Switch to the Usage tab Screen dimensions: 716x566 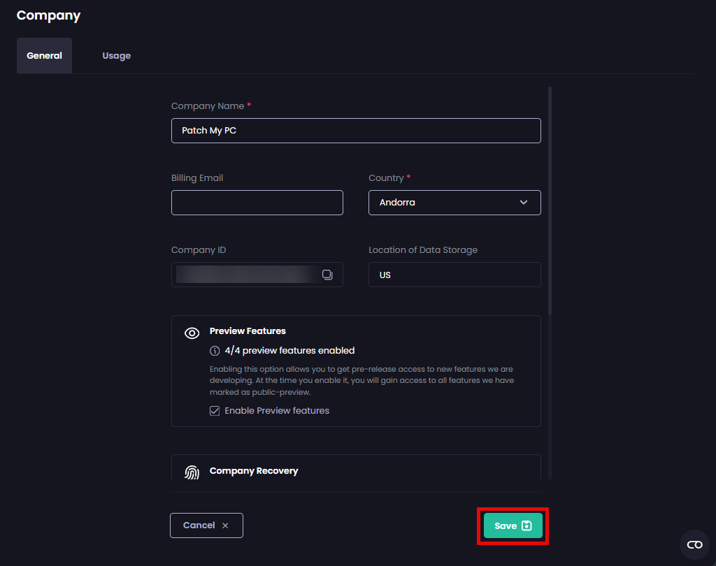tap(116, 55)
